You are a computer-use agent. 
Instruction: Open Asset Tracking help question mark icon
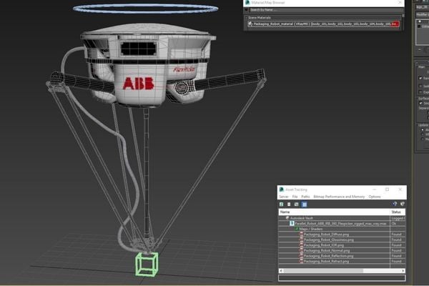coord(394,204)
